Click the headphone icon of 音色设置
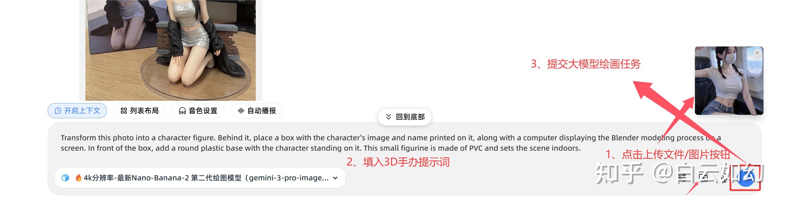Screen dimensions: 785x205 (182, 111)
